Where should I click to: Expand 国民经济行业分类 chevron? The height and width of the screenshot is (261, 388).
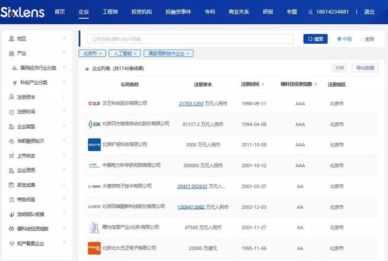[64, 67]
